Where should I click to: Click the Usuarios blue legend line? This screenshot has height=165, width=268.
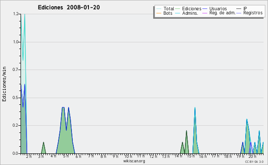(x=205, y=9)
